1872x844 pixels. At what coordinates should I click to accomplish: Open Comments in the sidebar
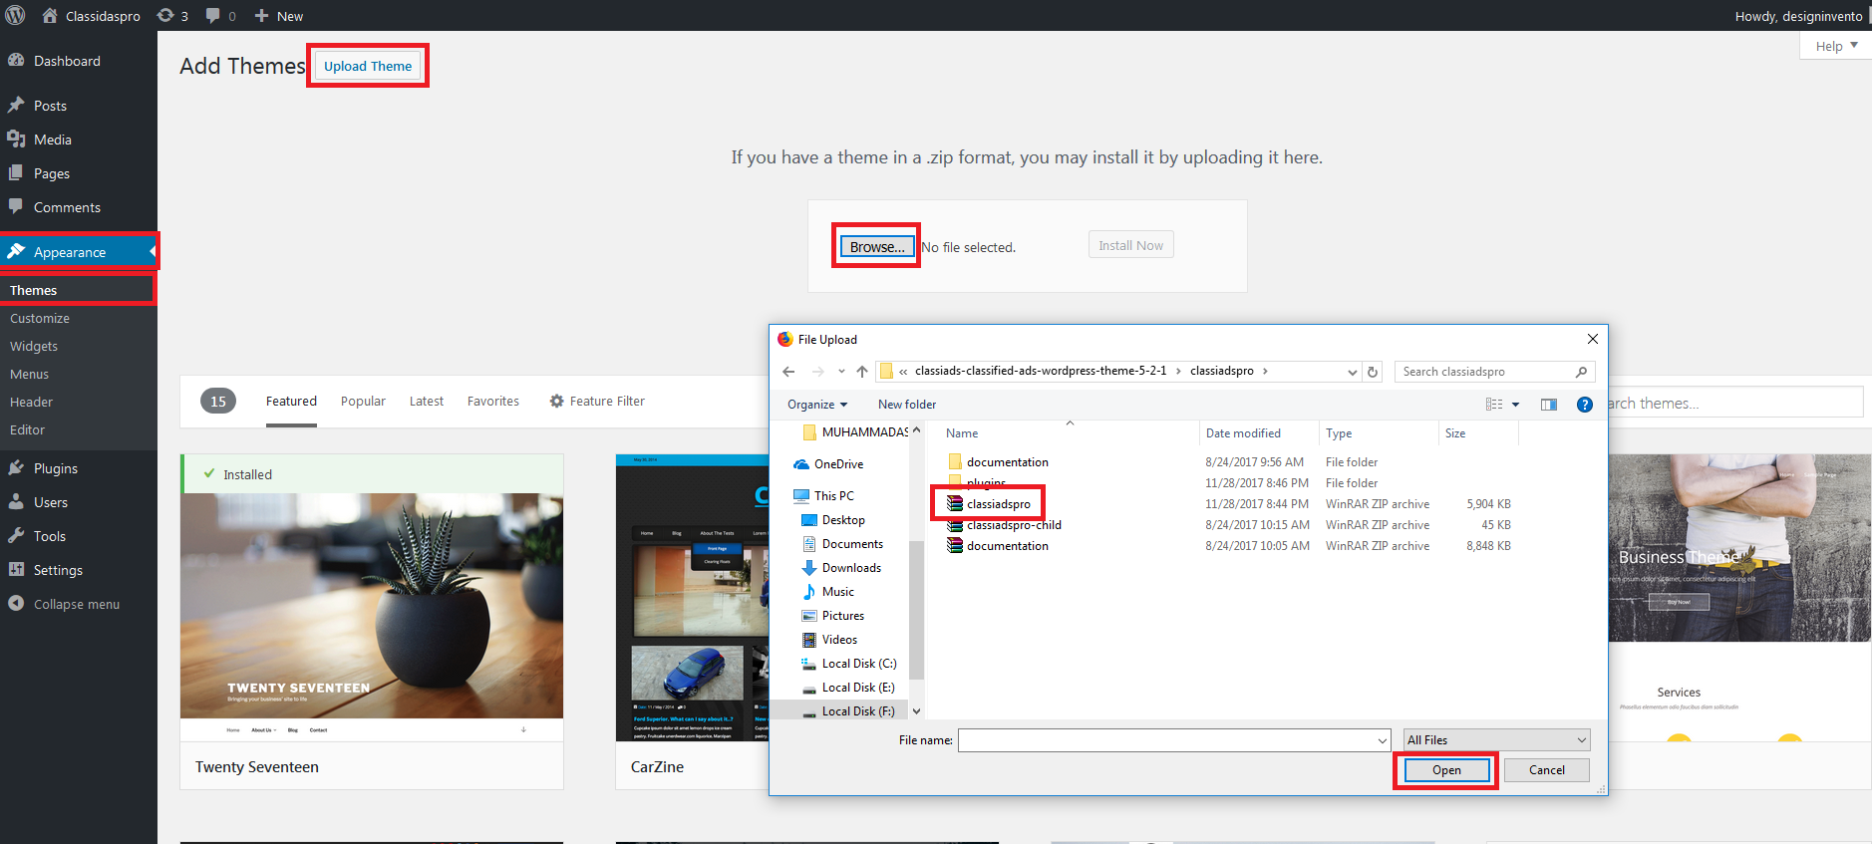[67, 207]
